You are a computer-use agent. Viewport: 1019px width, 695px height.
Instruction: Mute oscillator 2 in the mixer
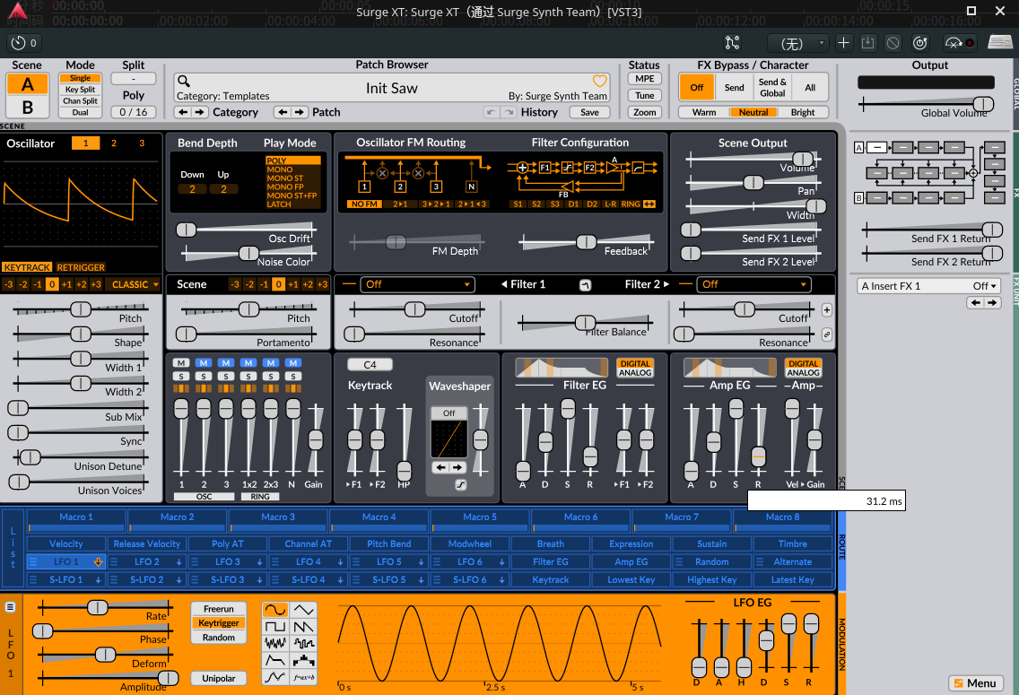tap(204, 363)
